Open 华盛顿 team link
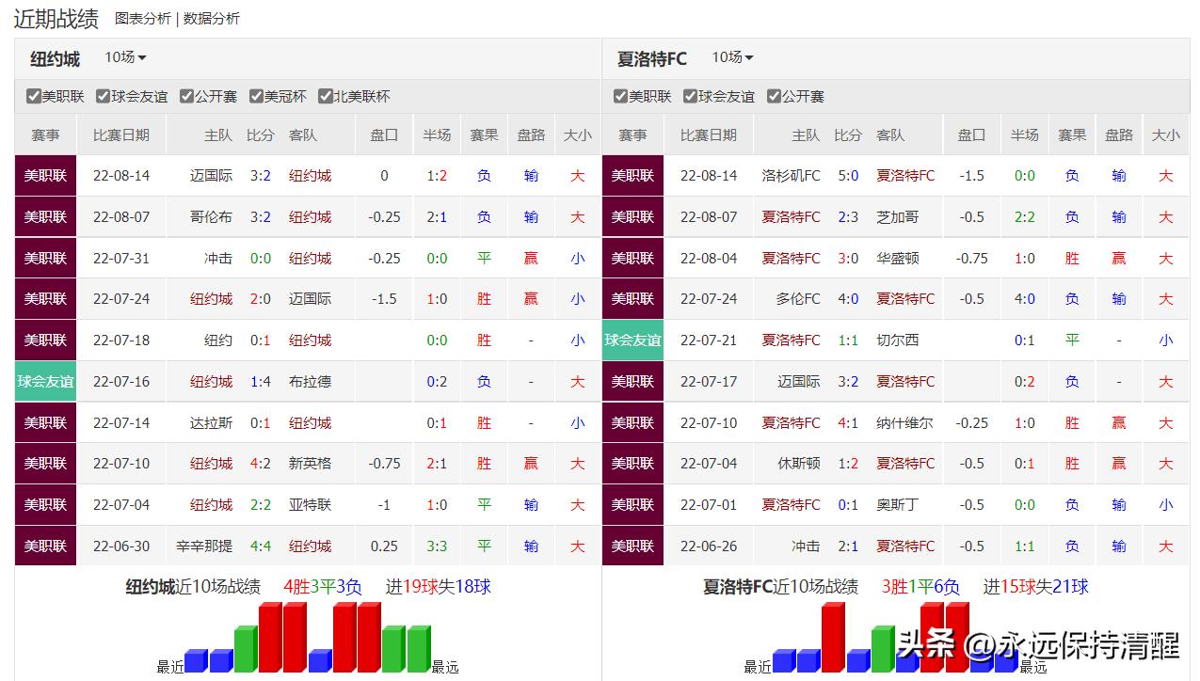This screenshot has width=1200, height=681. pos(898,258)
